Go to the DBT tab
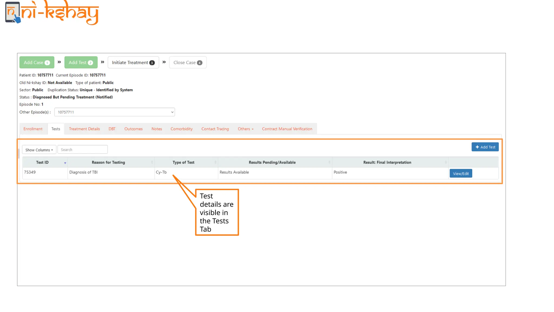Viewport: 554px width, 312px height. tap(112, 129)
